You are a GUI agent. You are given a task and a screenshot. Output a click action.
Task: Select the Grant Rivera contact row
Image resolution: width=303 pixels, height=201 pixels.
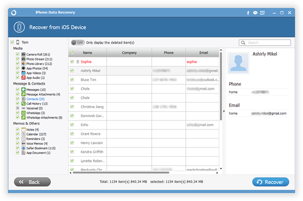point(144,134)
